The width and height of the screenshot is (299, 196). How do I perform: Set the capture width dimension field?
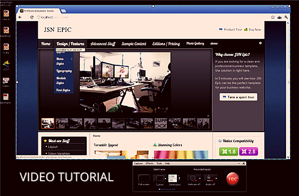172,177
